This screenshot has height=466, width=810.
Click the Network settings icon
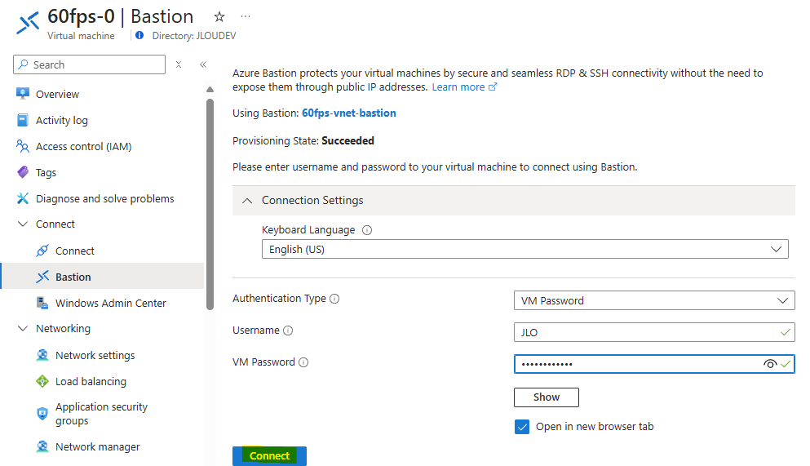click(42, 355)
